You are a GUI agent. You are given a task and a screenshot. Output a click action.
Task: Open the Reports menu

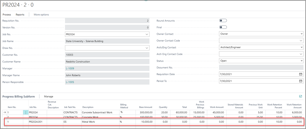pos(20,15)
